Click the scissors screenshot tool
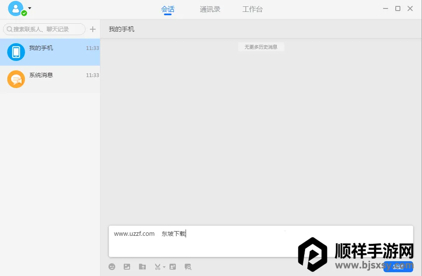This screenshot has height=276, width=422. coord(158,267)
